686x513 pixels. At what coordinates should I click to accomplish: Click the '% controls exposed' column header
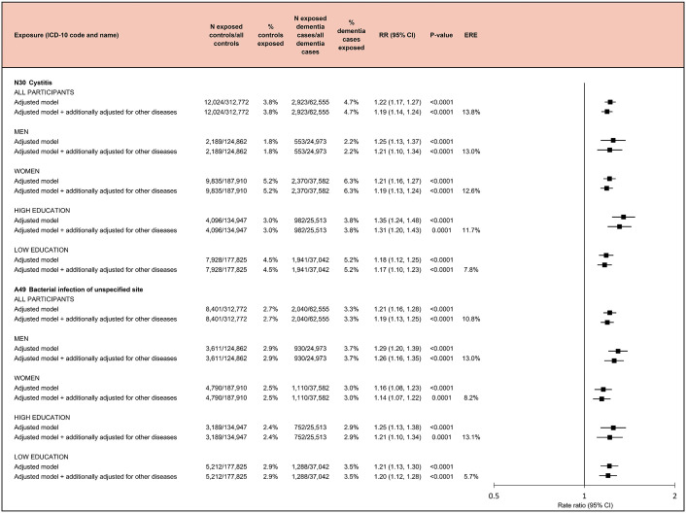point(270,35)
